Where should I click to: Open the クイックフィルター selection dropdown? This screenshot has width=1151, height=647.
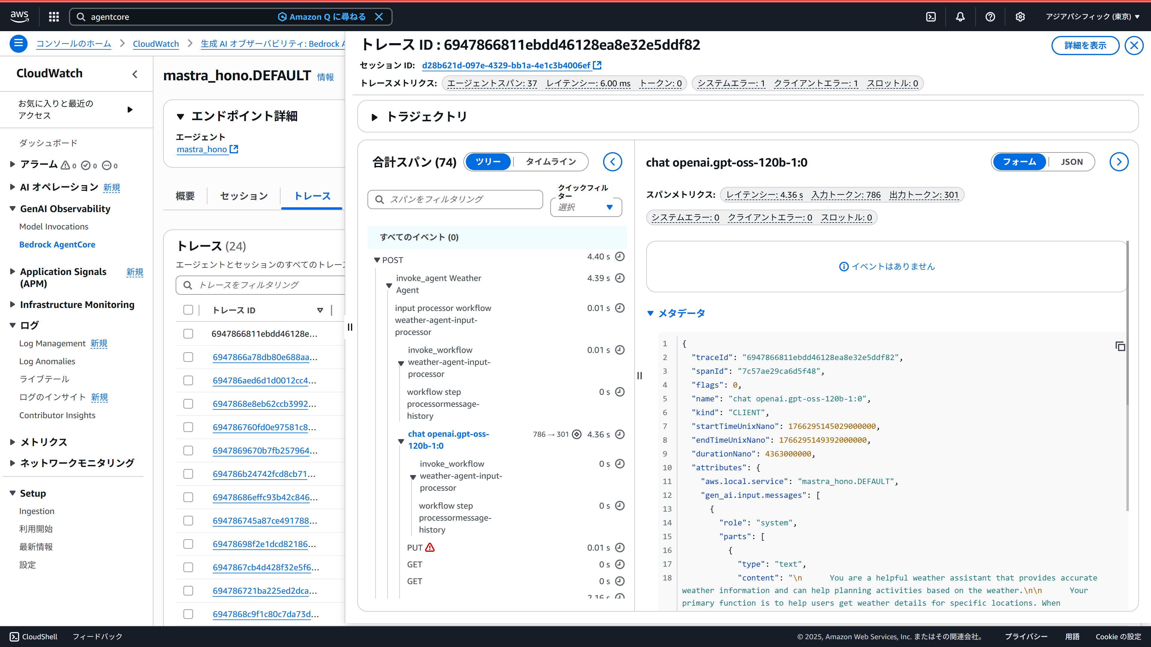pyautogui.click(x=586, y=207)
